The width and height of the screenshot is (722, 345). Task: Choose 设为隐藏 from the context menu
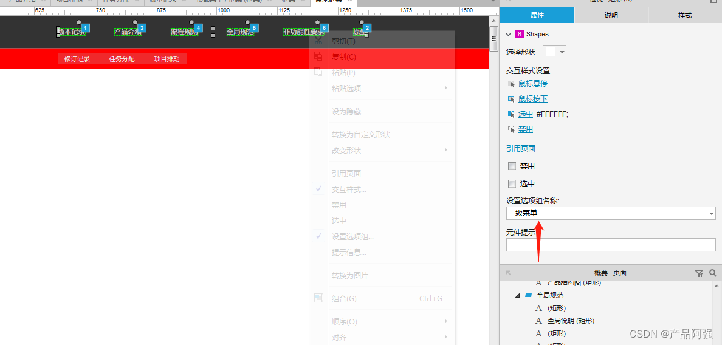pyautogui.click(x=382, y=111)
